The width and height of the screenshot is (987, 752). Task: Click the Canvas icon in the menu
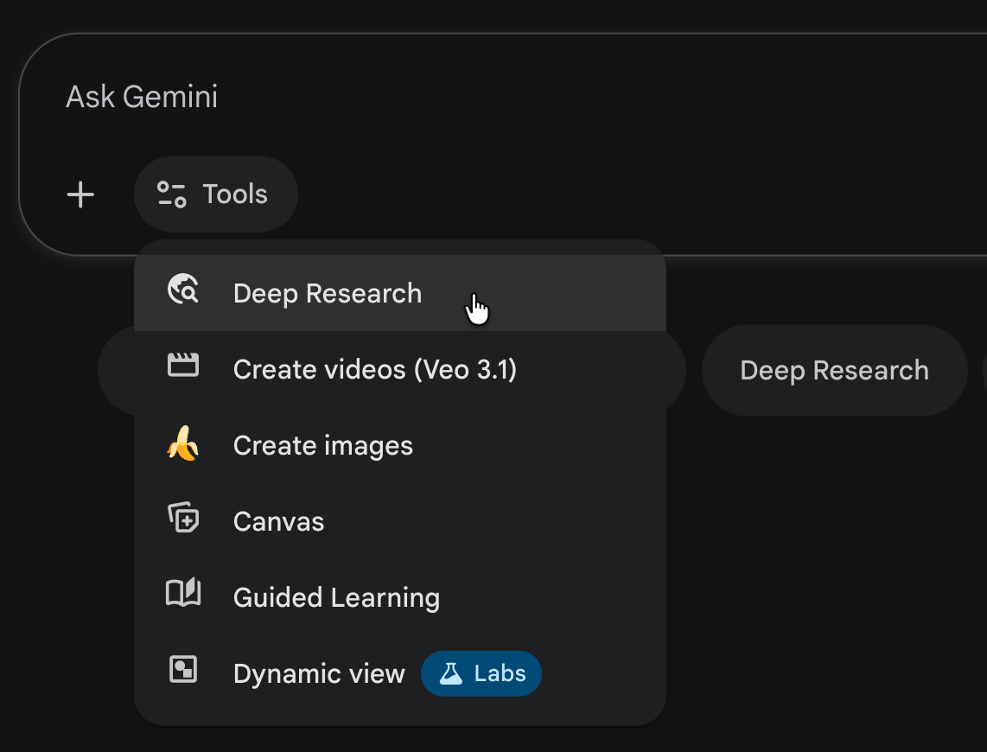coord(183,517)
